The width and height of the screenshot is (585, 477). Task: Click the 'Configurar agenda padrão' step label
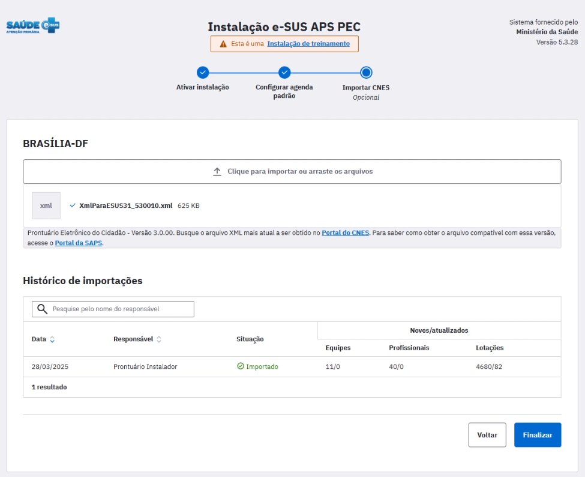click(x=284, y=91)
